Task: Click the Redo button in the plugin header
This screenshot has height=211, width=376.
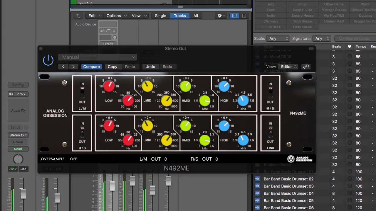Action: [x=167, y=67]
